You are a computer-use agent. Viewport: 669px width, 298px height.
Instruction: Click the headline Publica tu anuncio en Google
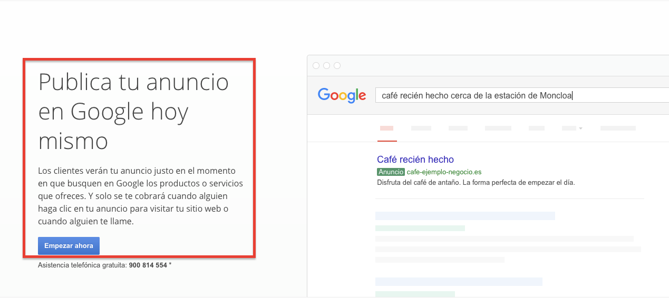133,112
